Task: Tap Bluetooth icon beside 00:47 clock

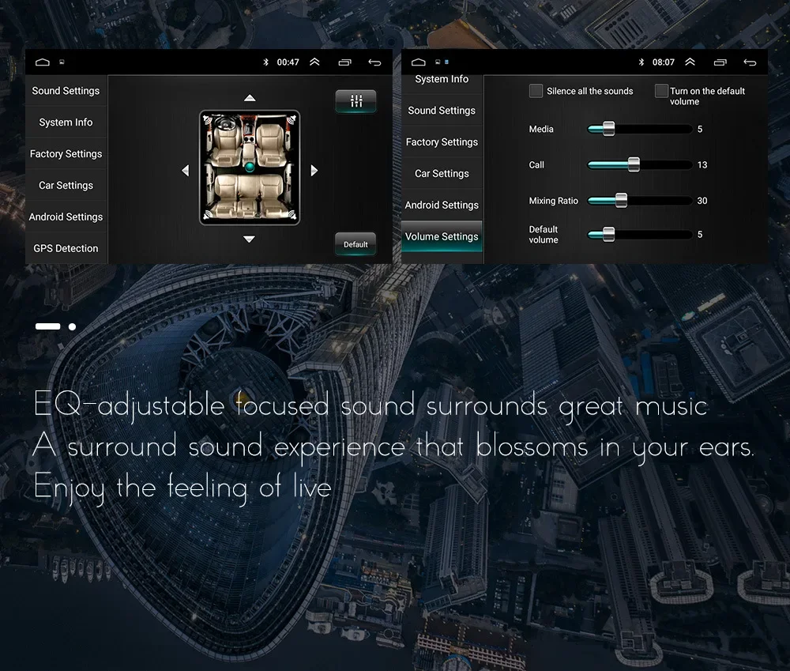Action: (265, 62)
